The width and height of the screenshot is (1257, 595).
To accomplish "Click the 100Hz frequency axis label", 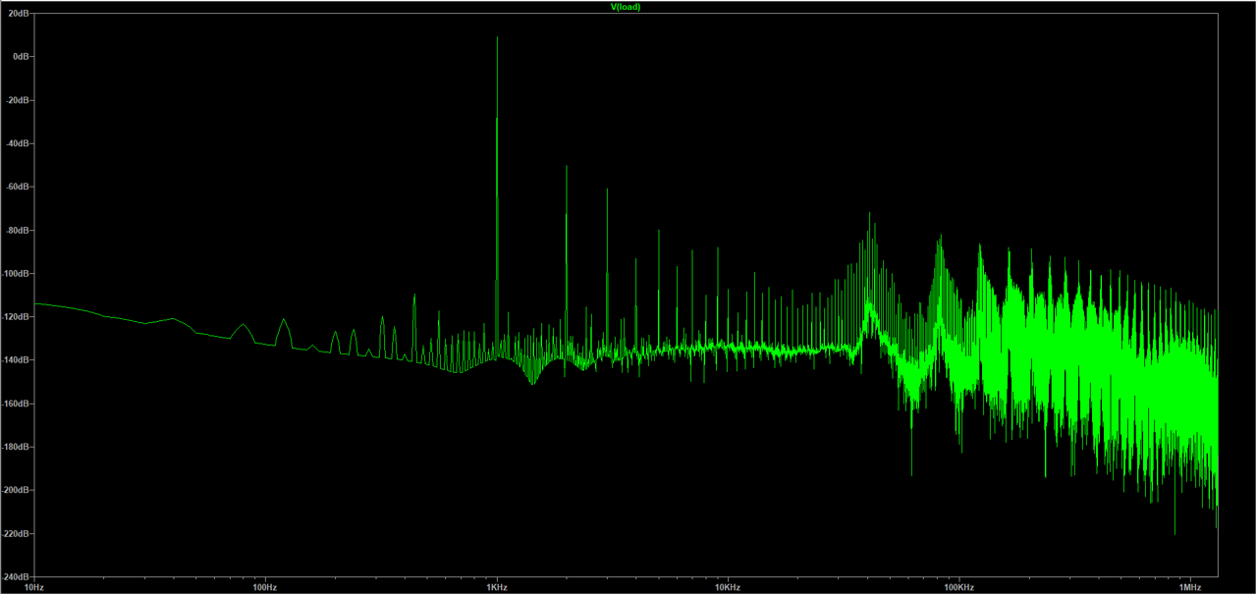I will point(265,587).
